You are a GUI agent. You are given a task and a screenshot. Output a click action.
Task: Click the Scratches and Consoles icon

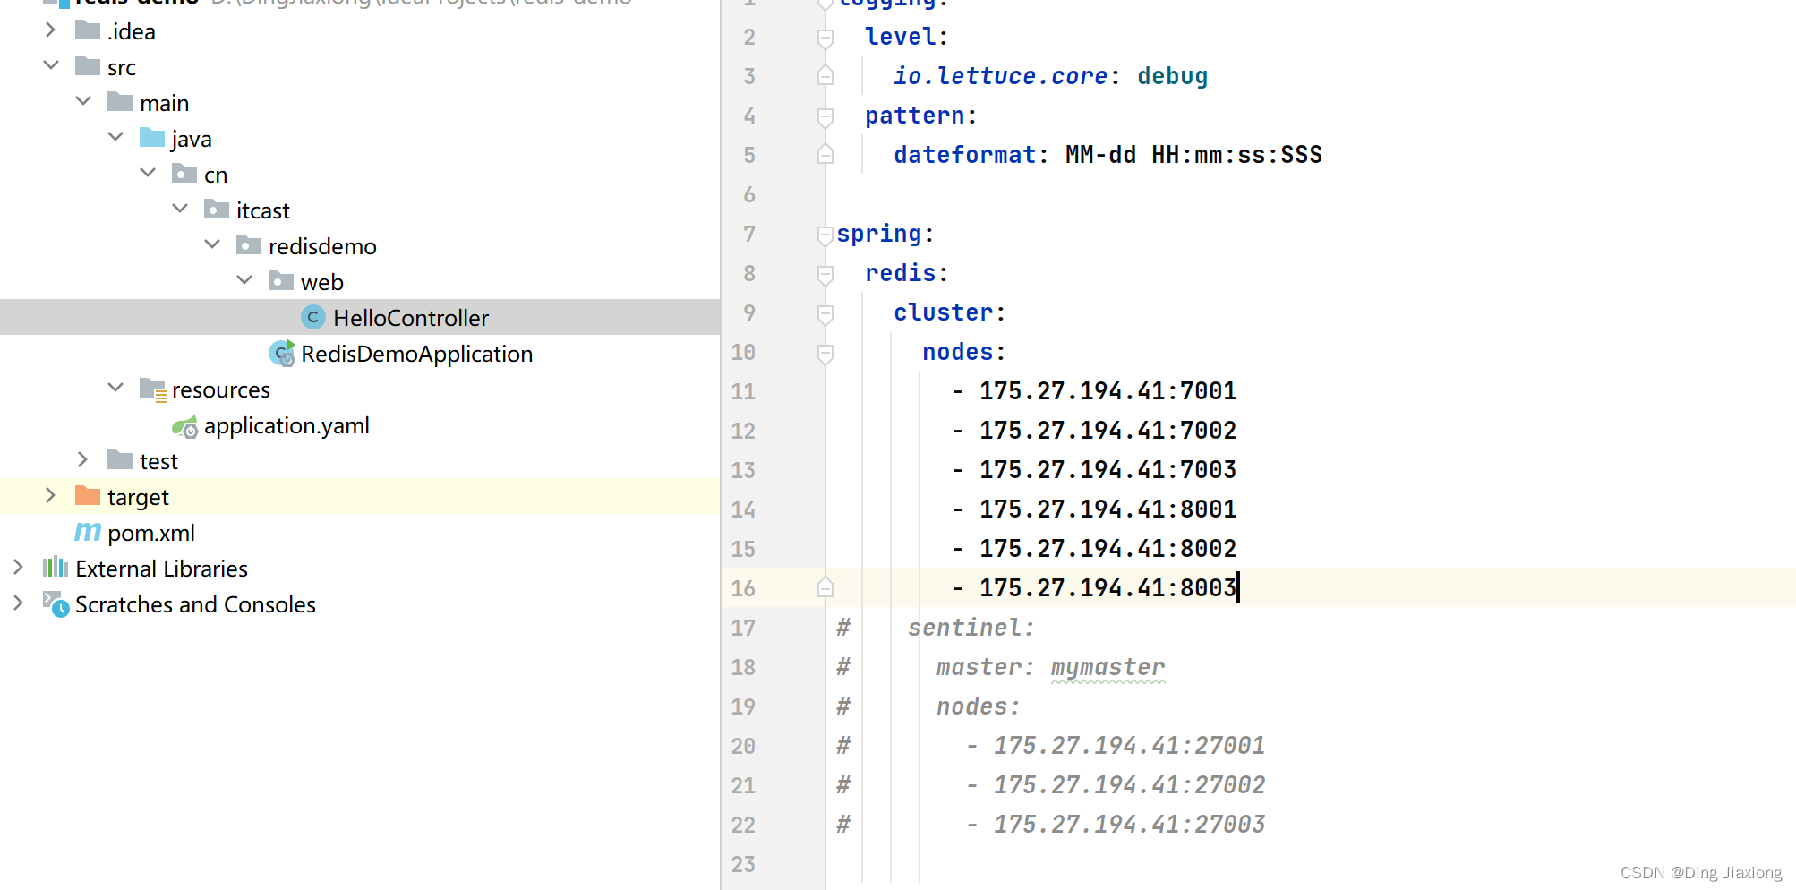56,604
